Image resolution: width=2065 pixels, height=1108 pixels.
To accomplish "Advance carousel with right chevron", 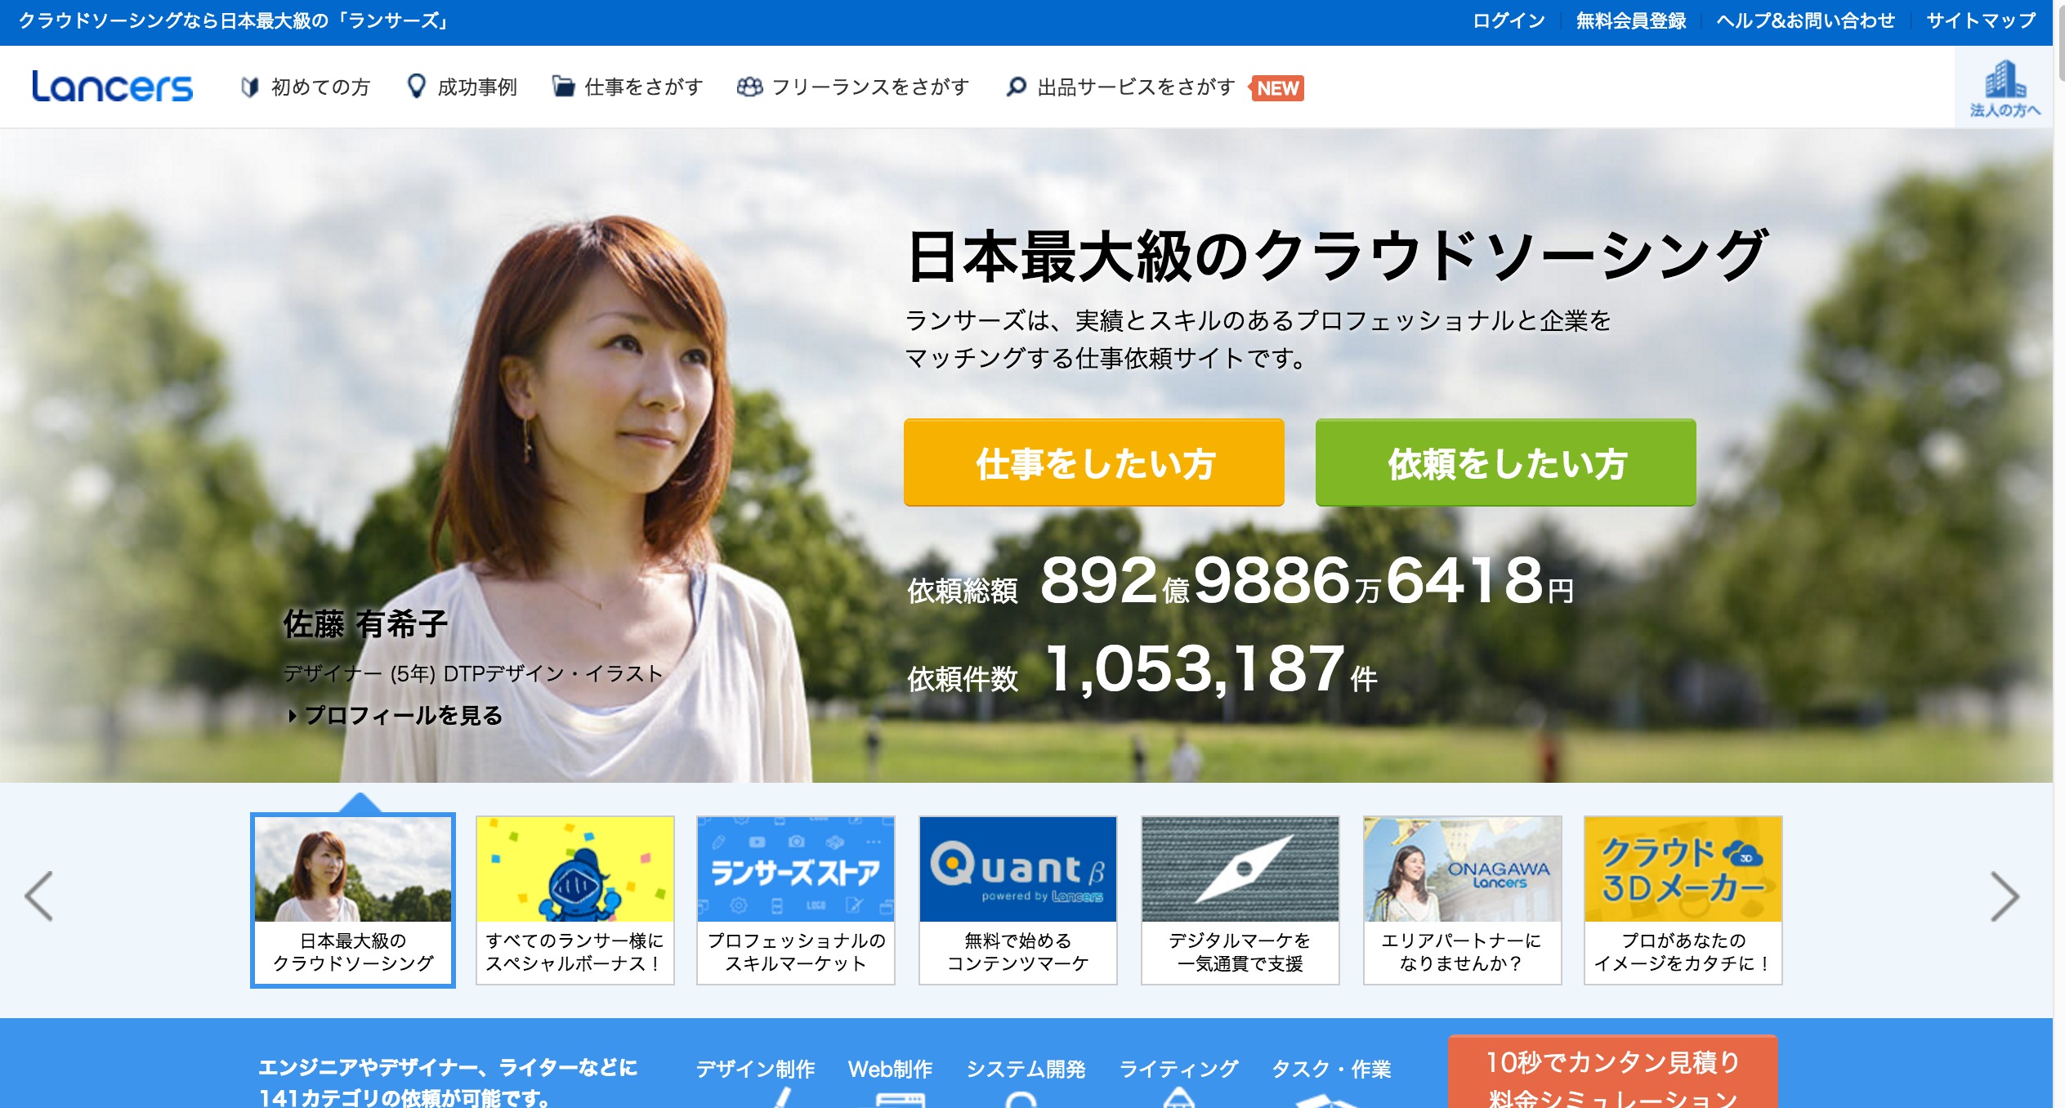I will pyautogui.click(x=2004, y=896).
